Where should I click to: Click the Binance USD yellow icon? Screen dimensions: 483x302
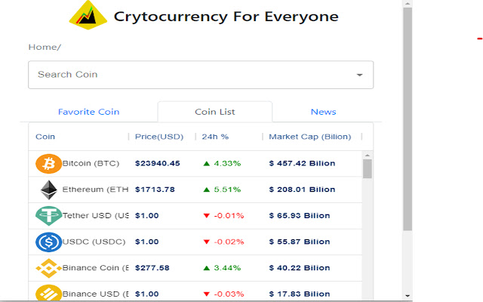(48, 293)
